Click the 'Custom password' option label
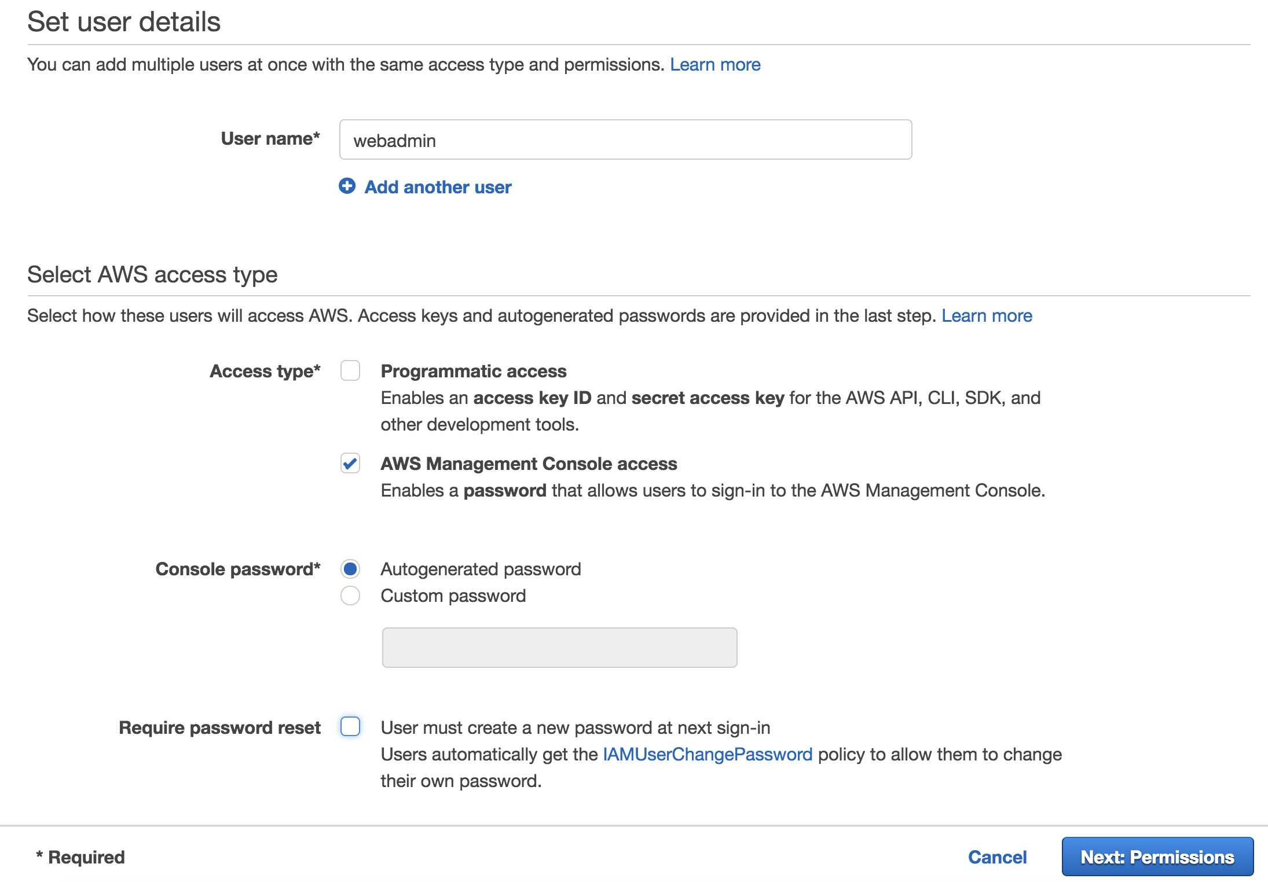This screenshot has height=882, width=1268. [x=453, y=596]
